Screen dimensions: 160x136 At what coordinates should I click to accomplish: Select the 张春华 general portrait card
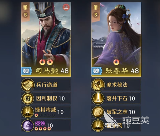click(x=116, y=40)
